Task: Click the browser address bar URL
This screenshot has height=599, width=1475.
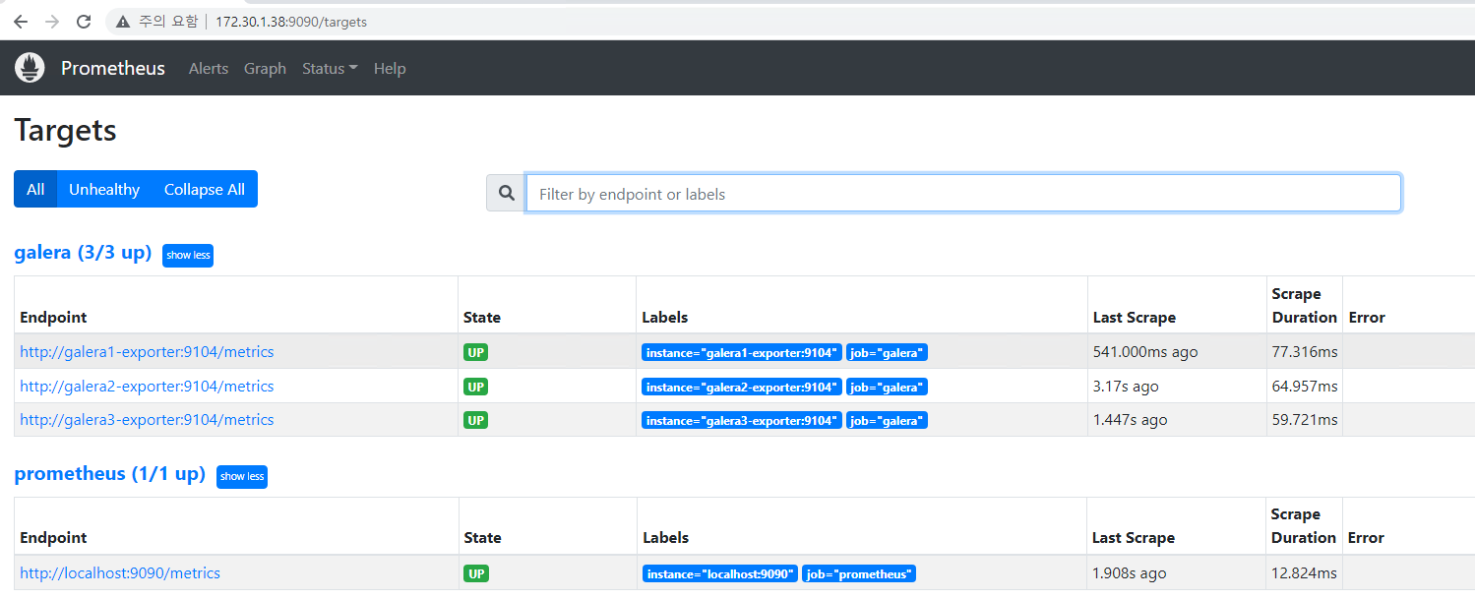Action: pyautogui.click(x=291, y=22)
